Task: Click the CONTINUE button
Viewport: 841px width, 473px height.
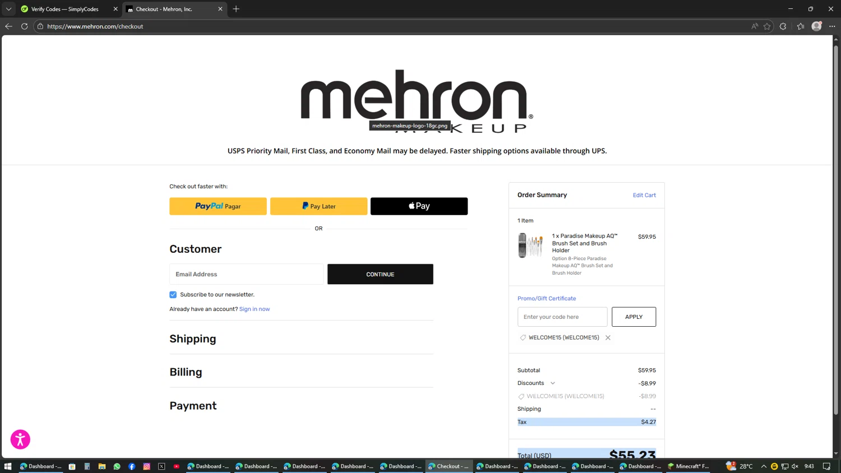Action: point(380,274)
